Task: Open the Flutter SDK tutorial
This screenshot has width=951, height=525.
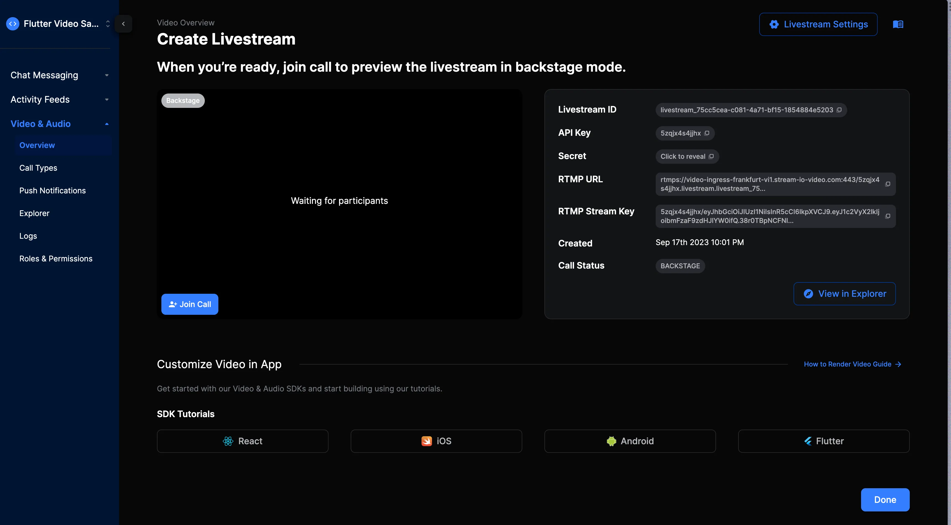Action: pyautogui.click(x=824, y=441)
